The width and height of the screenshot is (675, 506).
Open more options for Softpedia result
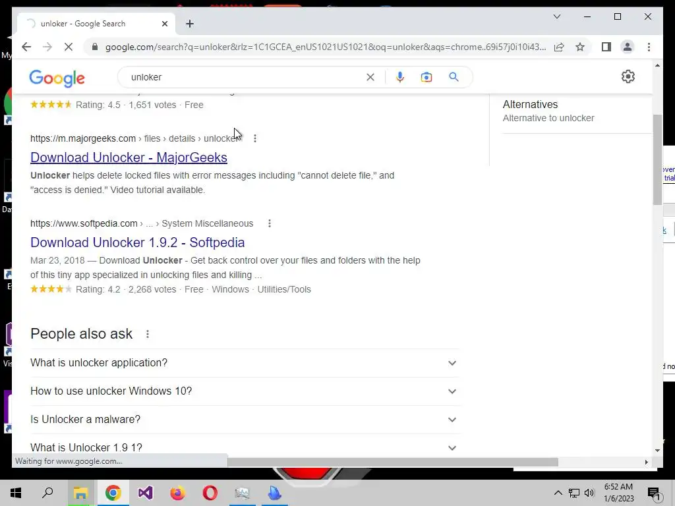tap(270, 223)
